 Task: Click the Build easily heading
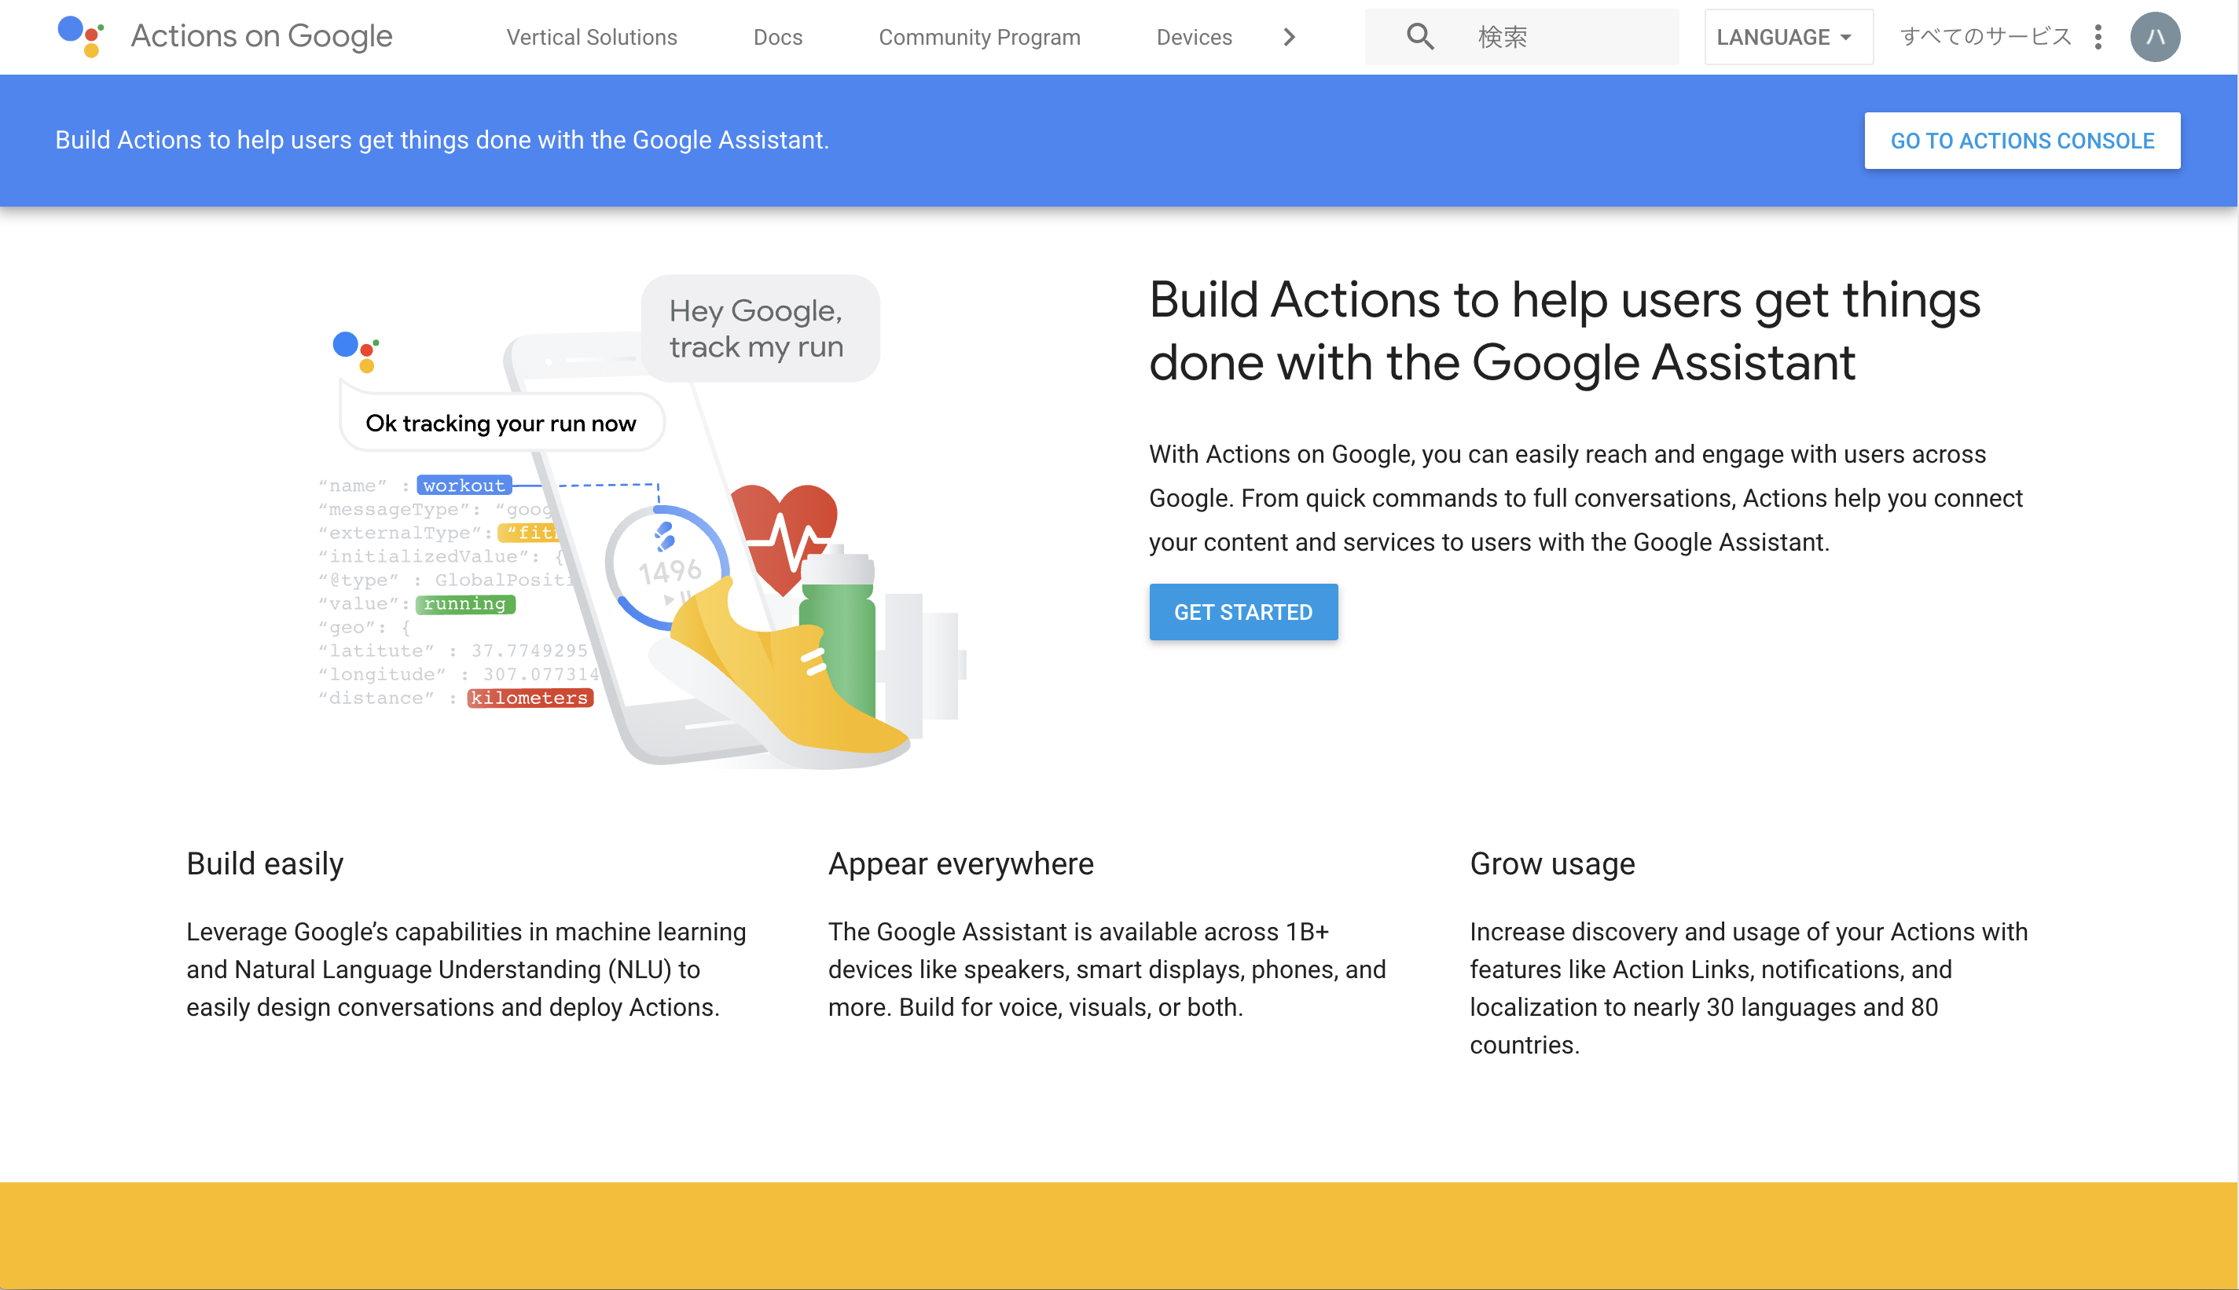pyautogui.click(x=265, y=863)
